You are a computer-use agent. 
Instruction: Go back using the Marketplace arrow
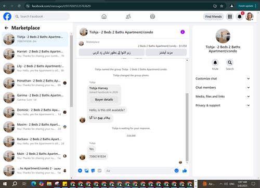tap(6, 28)
